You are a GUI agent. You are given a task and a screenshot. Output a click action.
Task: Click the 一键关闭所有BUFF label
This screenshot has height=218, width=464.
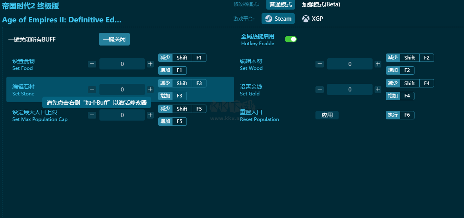pyautogui.click(x=32, y=40)
